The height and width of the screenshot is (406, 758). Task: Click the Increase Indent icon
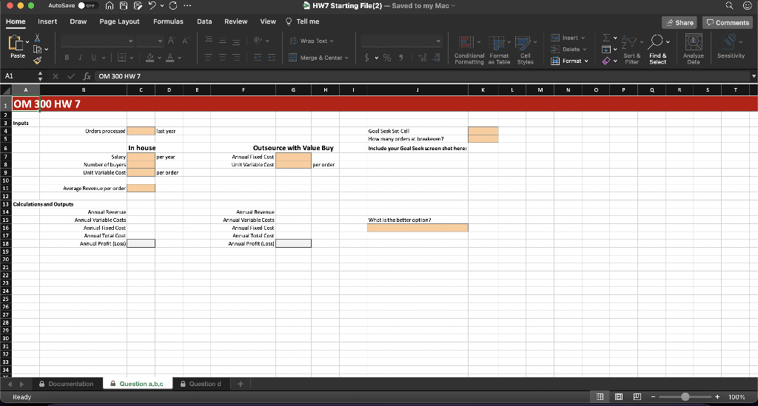pos(272,58)
